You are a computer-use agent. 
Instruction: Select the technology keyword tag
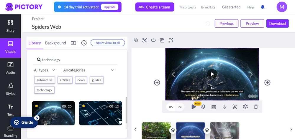click(x=45, y=90)
